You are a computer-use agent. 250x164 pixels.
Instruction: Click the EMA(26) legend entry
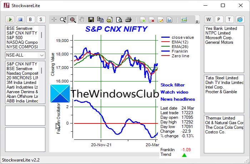pos(175,47)
